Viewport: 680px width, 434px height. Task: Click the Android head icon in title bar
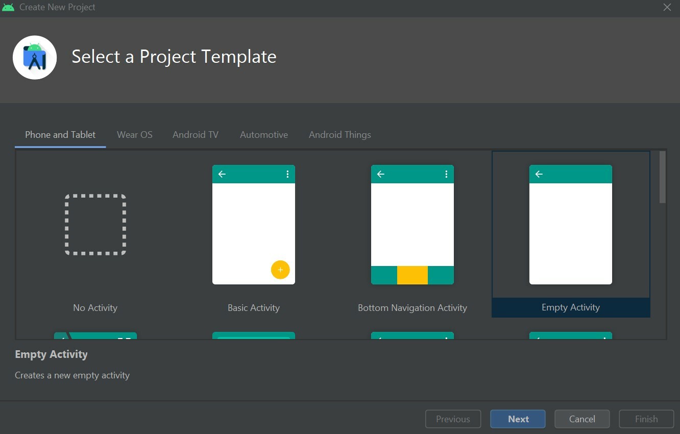tap(8, 7)
